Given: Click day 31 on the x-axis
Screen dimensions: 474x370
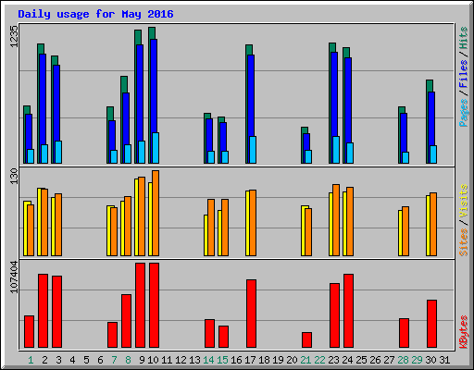Looking at the screenshot, I should [444, 360].
